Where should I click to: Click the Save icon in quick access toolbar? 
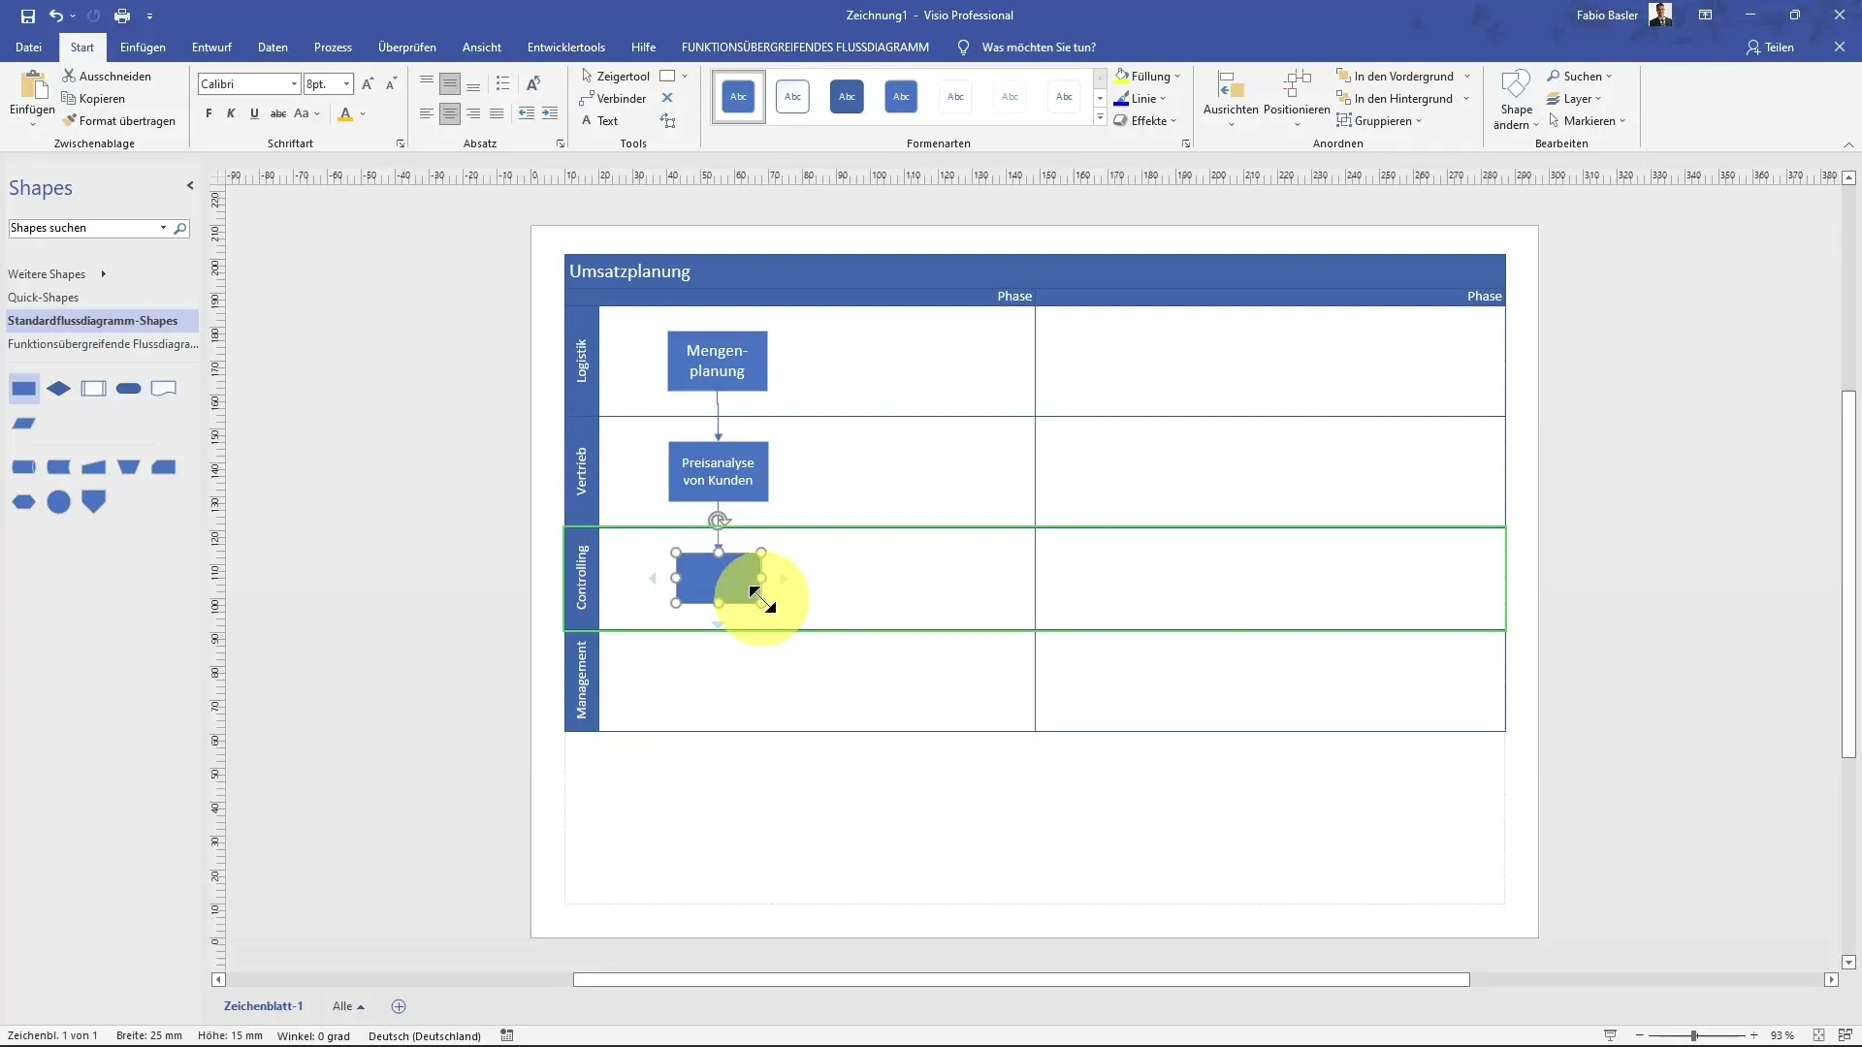(x=27, y=16)
